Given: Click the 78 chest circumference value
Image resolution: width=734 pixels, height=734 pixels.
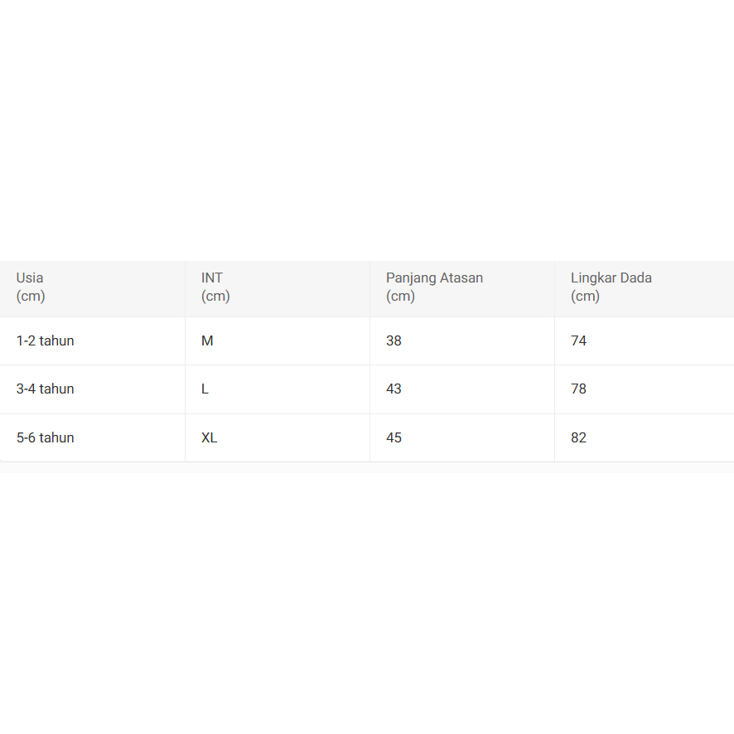Looking at the screenshot, I should (578, 389).
